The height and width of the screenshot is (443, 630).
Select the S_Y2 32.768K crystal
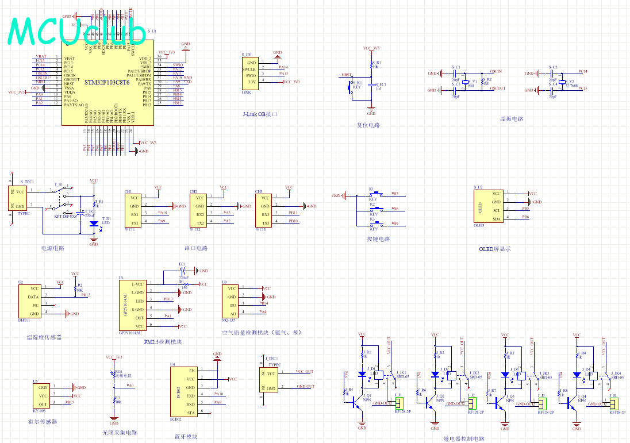pyautogui.click(x=562, y=82)
